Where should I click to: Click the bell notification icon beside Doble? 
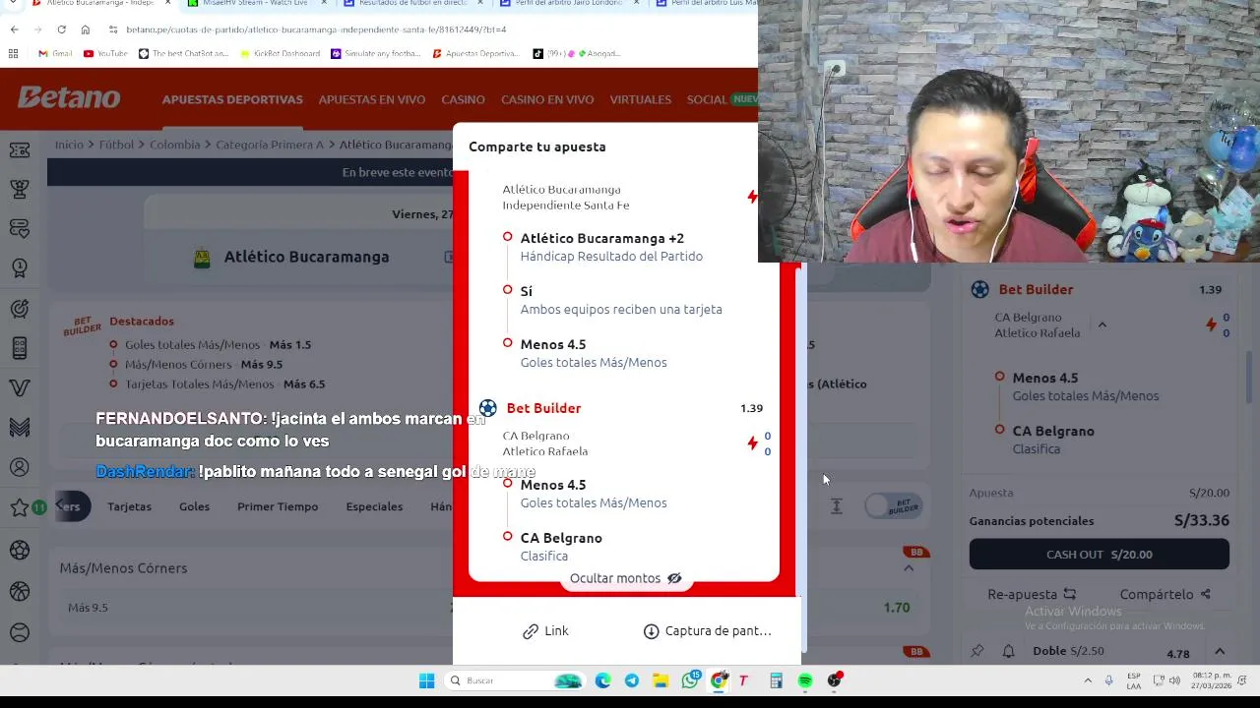coord(1008,651)
